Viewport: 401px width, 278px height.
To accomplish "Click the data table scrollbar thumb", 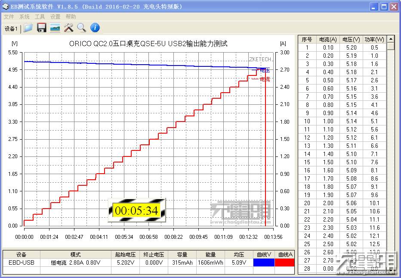I will point(391,46).
